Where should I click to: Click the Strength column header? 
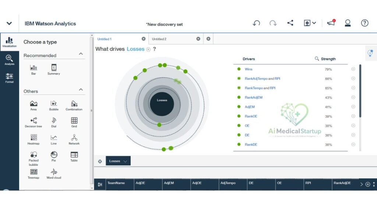[x=328, y=59]
